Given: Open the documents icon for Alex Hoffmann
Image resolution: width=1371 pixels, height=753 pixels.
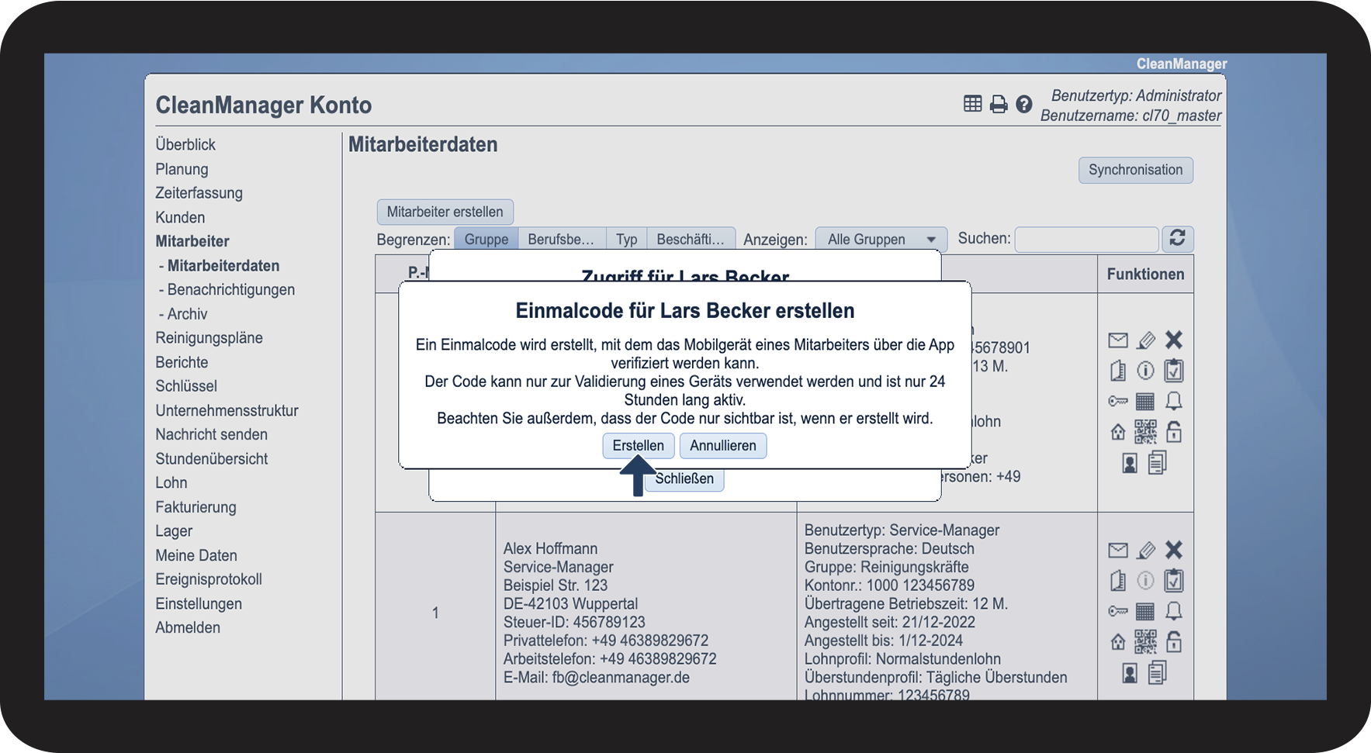Looking at the screenshot, I should coord(1158,672).
